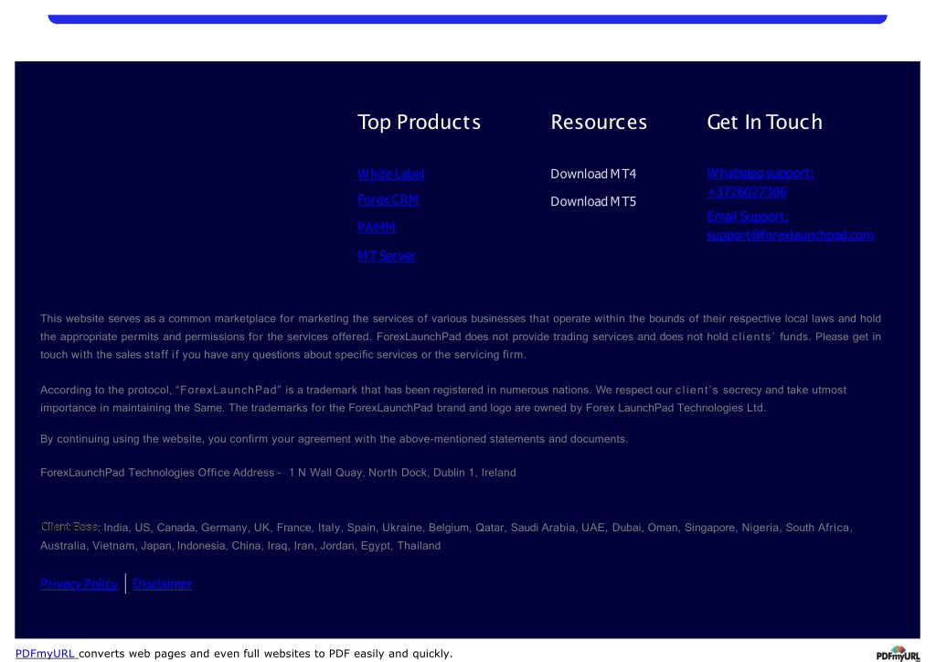The image size is (936, 662).
Task: Click the PDFmyURL logo icon
Action: 898,654
